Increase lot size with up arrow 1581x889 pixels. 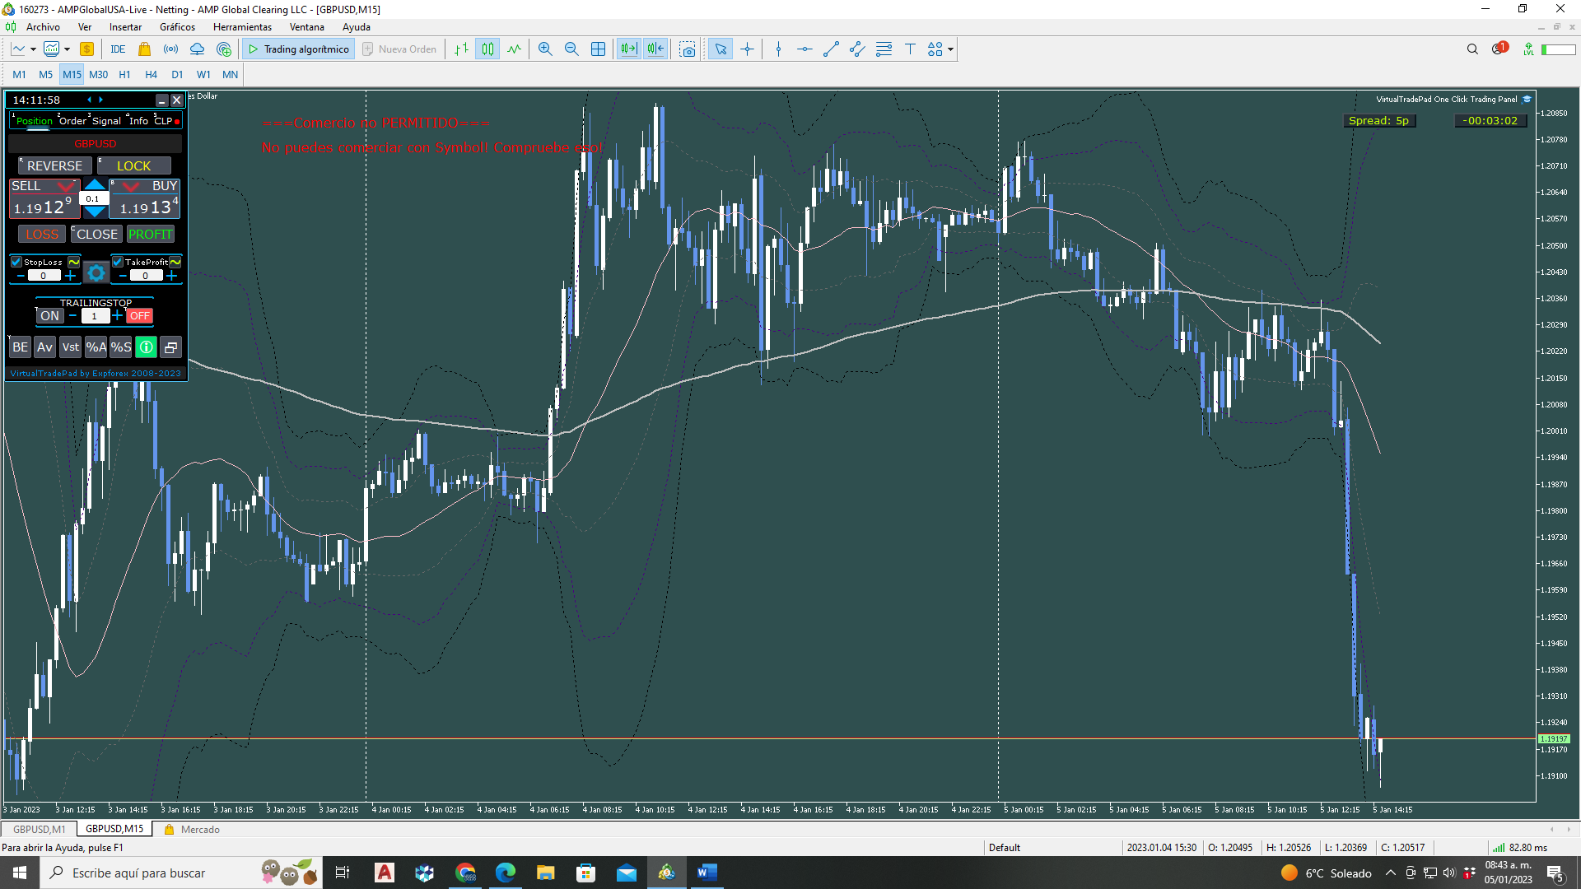click(x=95, y=185)
